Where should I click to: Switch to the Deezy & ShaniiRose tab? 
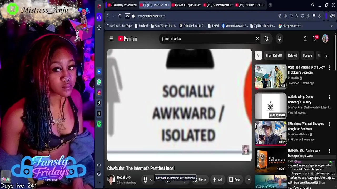[x=122, y=5]
